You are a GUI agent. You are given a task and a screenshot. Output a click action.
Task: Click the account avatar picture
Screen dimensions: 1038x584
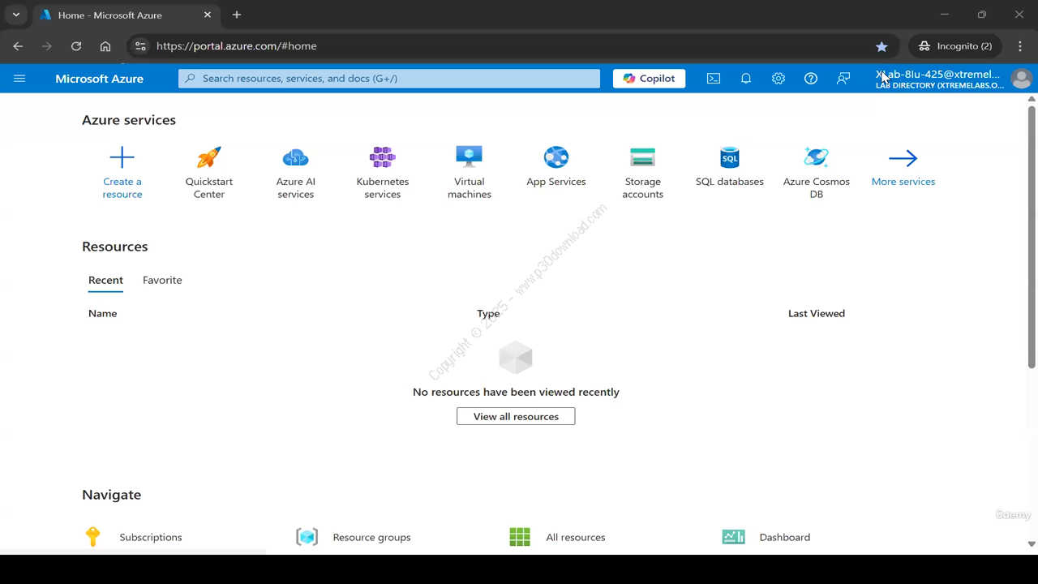coord(1022,79)
